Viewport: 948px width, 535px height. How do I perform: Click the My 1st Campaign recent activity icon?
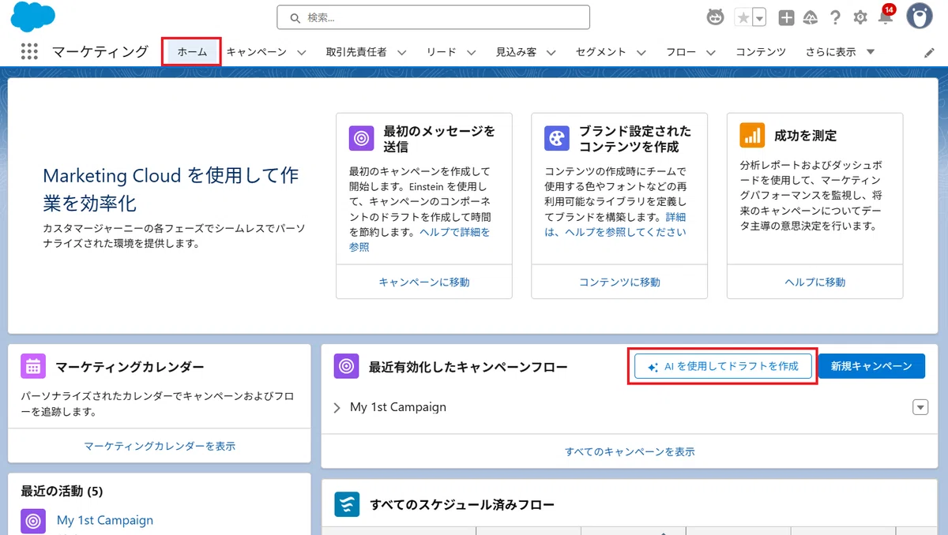(x=33, y=521)
